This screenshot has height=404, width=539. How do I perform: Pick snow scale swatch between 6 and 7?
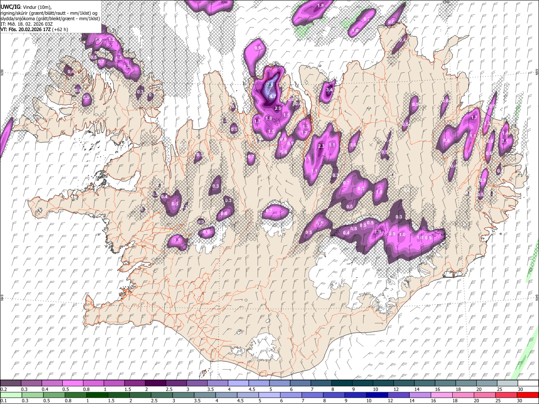tap(300, 383)
